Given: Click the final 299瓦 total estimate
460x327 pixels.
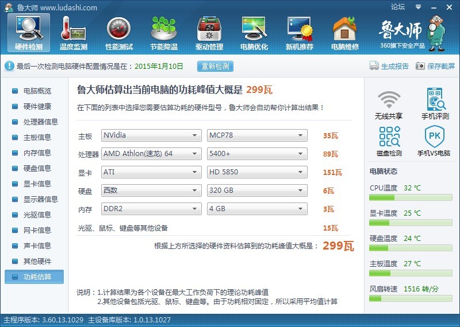Looking at the screenshot, I should tap(338, 246).
